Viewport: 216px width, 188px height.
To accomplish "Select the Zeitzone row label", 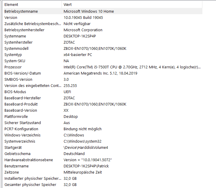I will [12, 172].
